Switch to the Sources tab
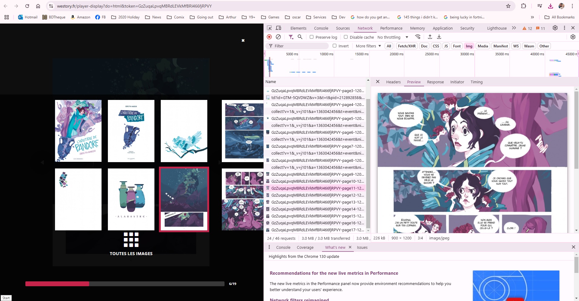This screenshot has width=579, height=301. (x=343, y=28)
